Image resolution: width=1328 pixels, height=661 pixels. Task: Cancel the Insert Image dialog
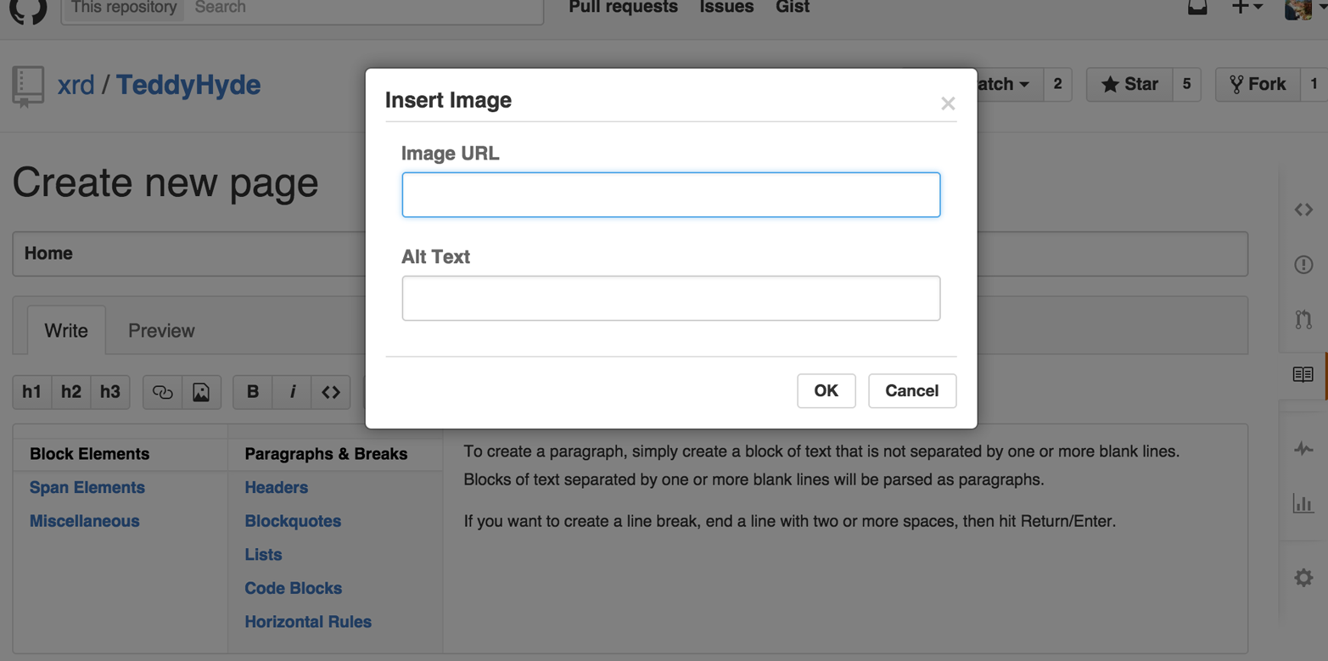coord(911,391)
